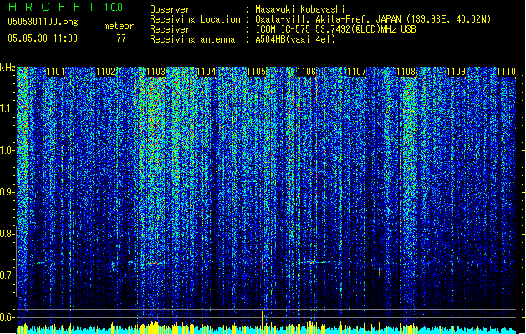
Task: Click the 'meteor' label
Action: (x=119, y=26)
